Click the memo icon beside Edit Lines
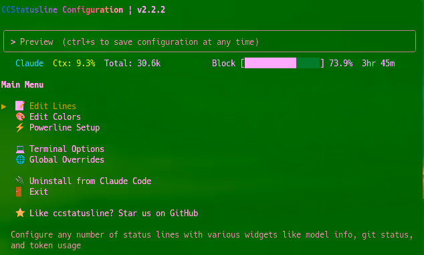Screen dimensions: 424x255 click(x=20, y=106)
